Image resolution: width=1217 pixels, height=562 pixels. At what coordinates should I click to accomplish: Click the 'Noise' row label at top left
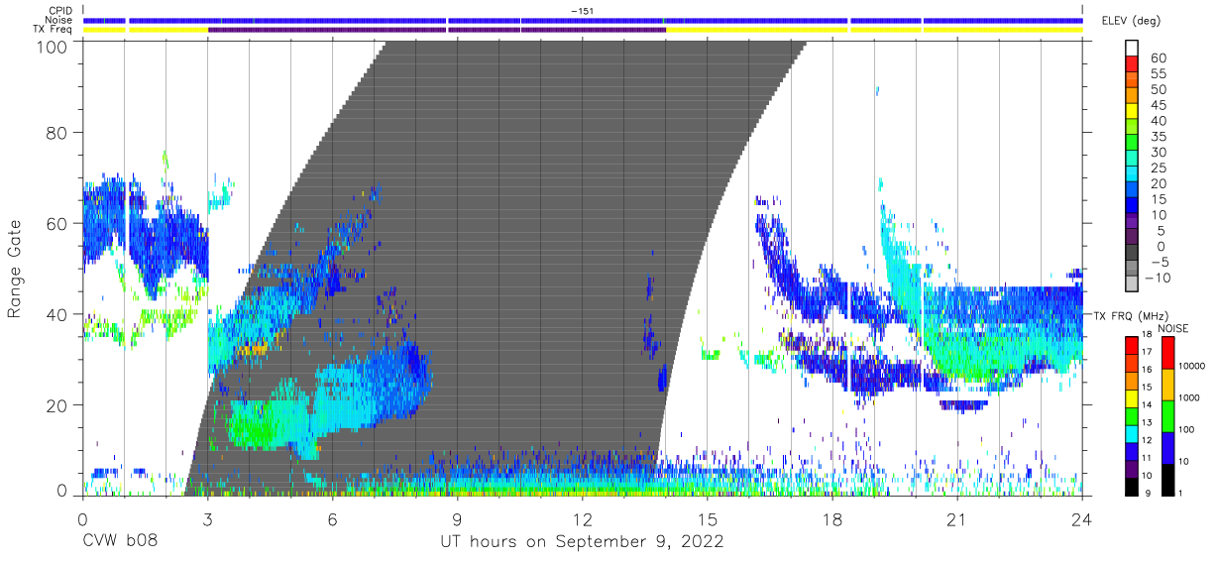(59, 20)
